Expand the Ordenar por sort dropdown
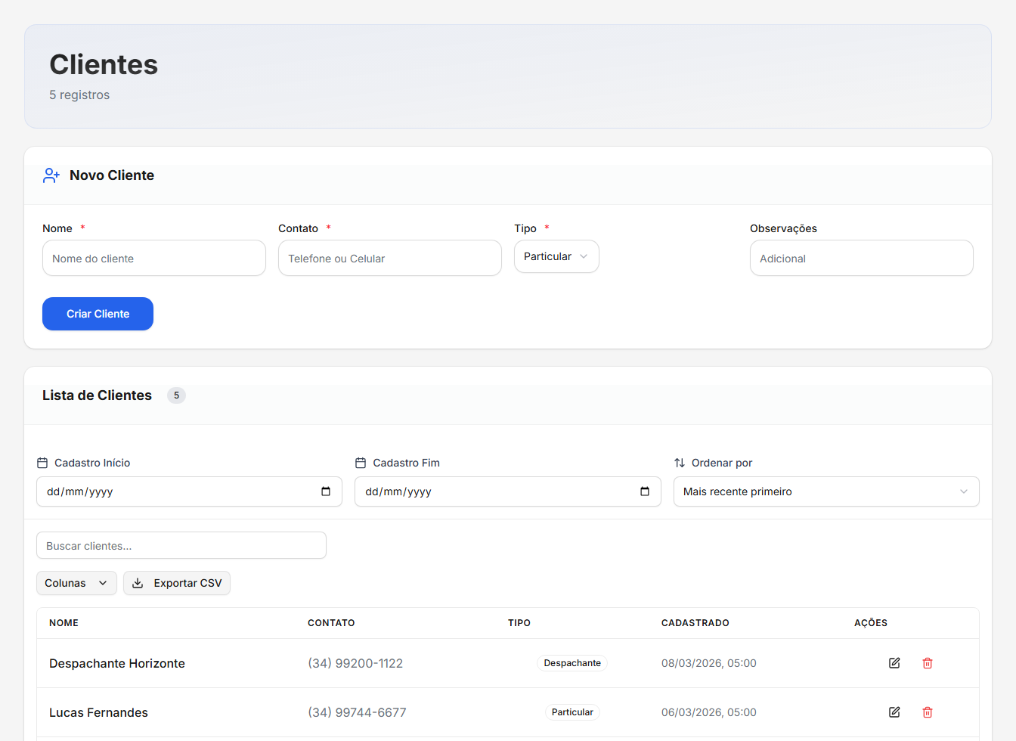 [x=825, y=491]
